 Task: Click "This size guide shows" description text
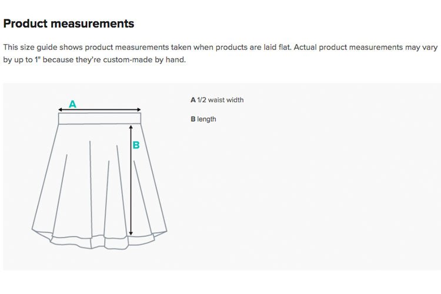(43, 47)
